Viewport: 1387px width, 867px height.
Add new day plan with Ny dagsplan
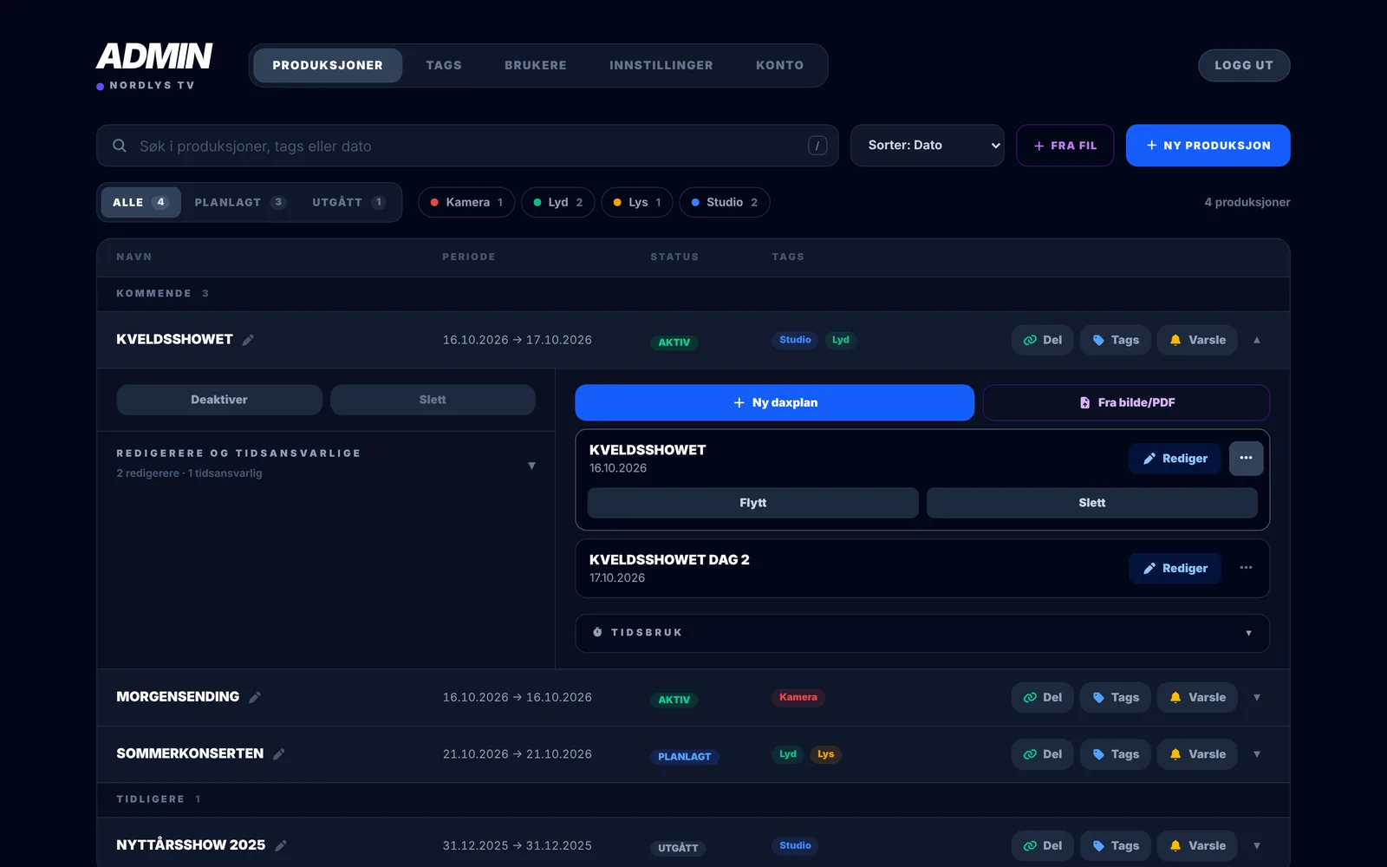coord(775,402)
